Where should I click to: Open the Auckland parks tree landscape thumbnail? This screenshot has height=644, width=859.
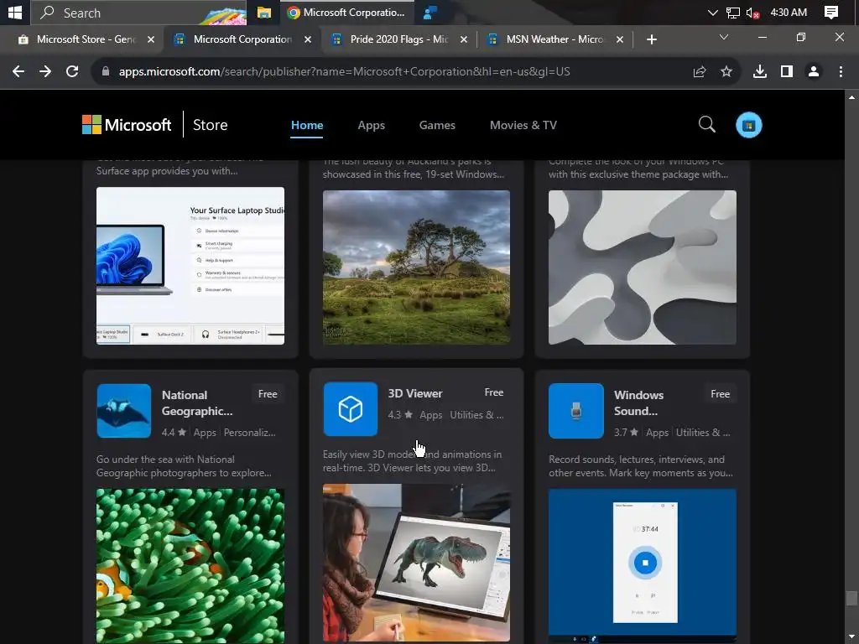click(416, 267)
